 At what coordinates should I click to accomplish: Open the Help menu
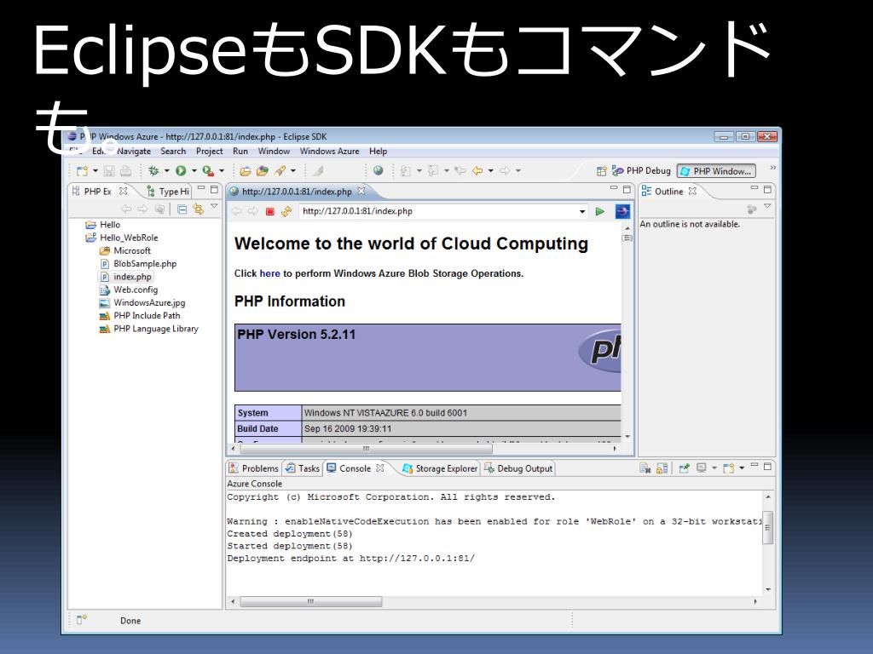[378, 152]
